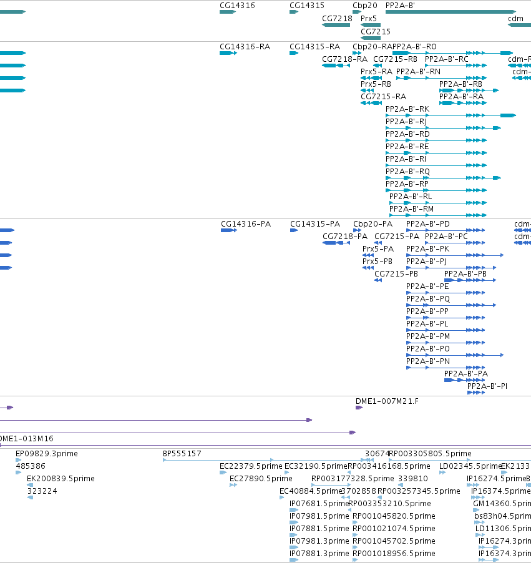
Task: Click protein CG7215-PA label
Action: coord(397,237)
